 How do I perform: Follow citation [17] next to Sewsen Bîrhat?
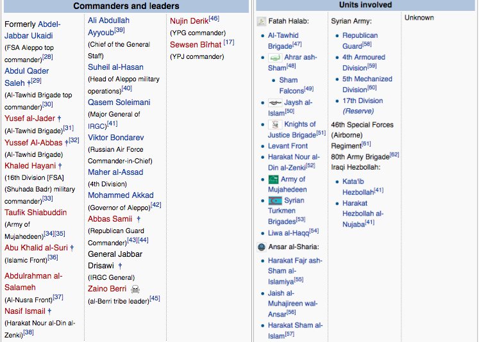pos(229,42)
